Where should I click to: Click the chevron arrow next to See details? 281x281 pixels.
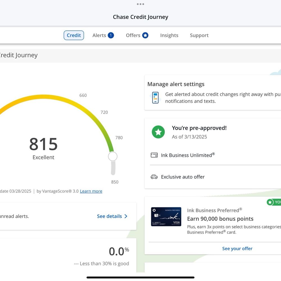[x=126, y=216]
